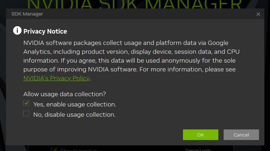Select the 'Privacy Notice' heading text
Image resolution: width=270 pixels, height=151 pixels.
(45, 31)
